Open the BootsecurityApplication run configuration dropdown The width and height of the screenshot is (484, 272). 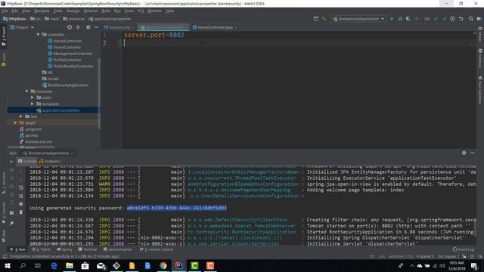358,19
